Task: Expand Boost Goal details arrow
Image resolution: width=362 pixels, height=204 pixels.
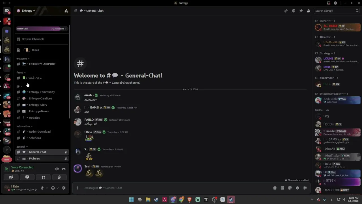Action: (66, 29)
